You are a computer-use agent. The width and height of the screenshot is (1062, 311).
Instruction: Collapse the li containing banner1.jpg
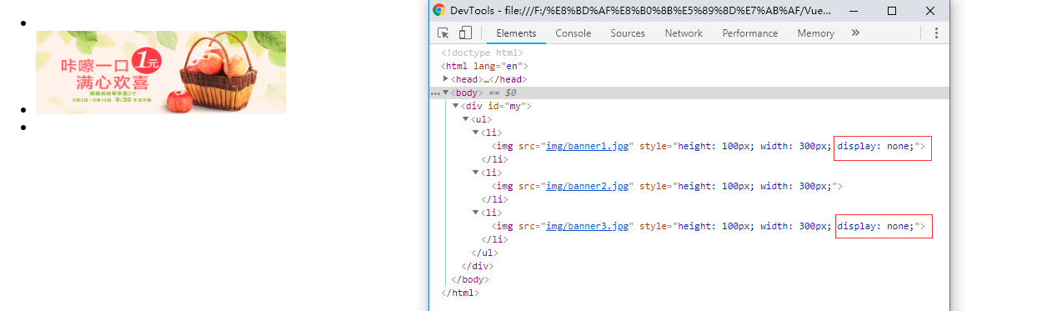point(476,133)
